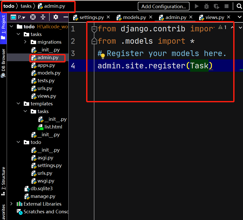Select Scratches and Consoles node

[43, 212]
